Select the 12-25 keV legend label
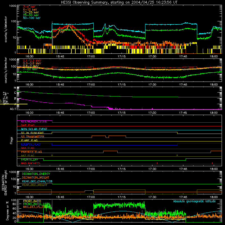Screen dimensions: 225x225 click(31, 12)
